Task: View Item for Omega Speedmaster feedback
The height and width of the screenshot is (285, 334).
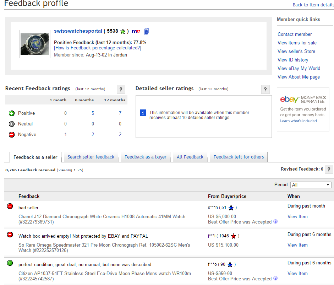Action: tap(297, 245)
